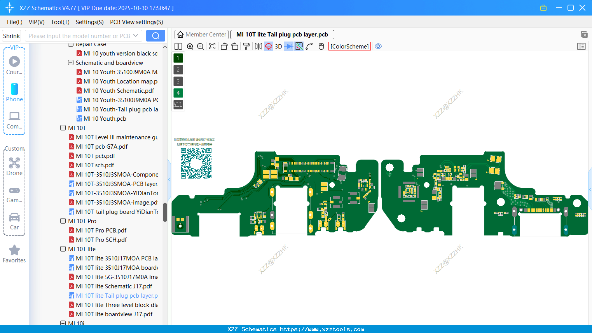
Task: Toggle the red lamp highlight mode
Action: [x=268, y=46]
